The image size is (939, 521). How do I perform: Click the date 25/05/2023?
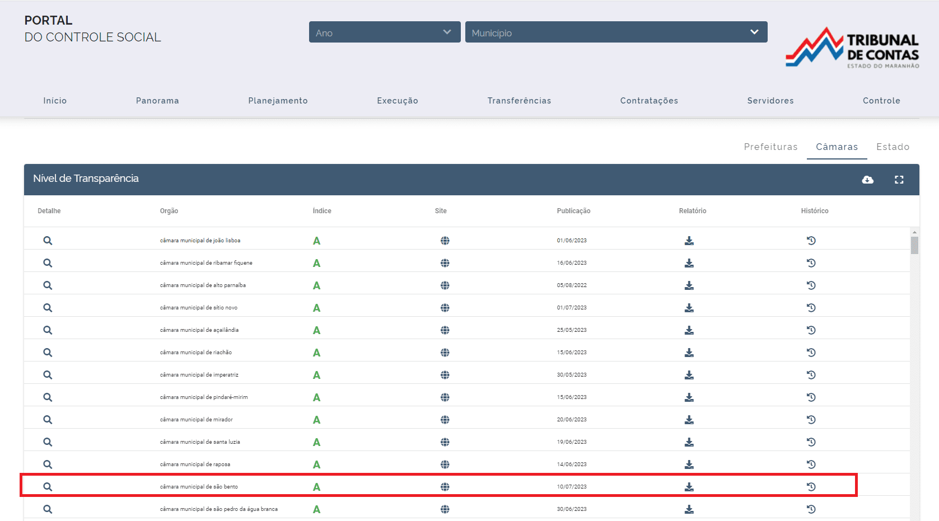[572, 330]
